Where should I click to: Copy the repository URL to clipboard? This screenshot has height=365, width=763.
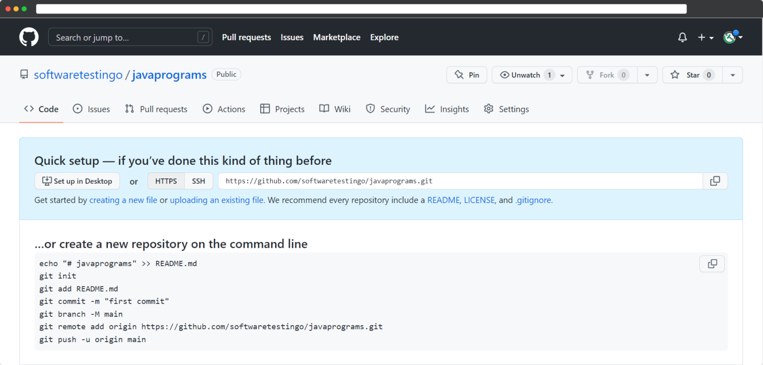pyautogui.click(x=715, y=181)
